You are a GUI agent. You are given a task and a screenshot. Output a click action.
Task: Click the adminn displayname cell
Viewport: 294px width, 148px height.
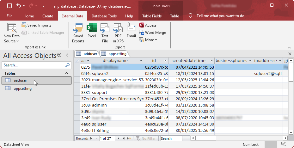coord(118,105)
